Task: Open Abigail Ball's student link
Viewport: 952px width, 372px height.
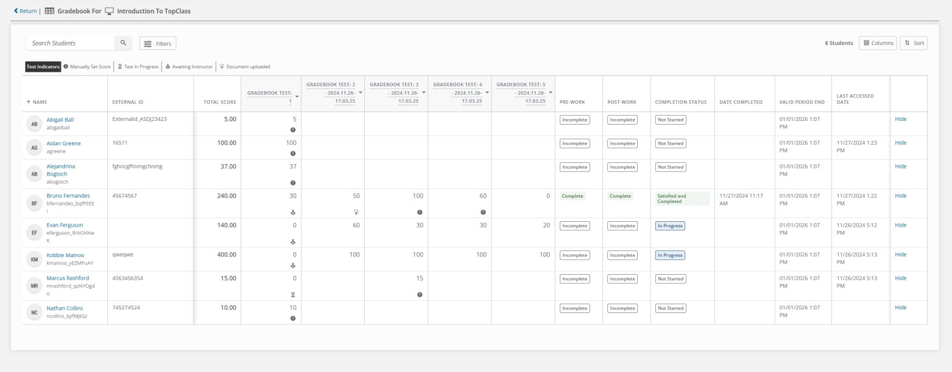Action: click(x=60, y=120)
